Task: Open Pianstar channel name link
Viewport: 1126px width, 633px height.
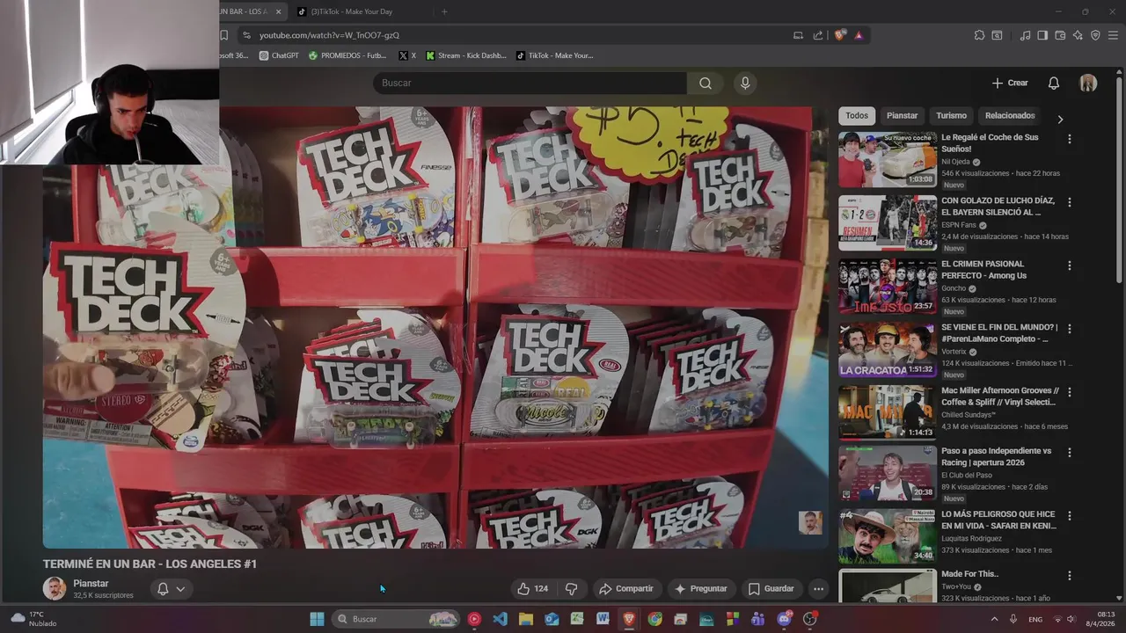Action: (91, 583)
